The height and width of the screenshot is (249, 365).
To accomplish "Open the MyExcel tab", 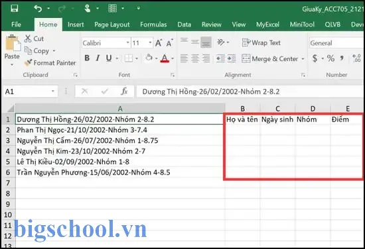I will pos(267,25).
